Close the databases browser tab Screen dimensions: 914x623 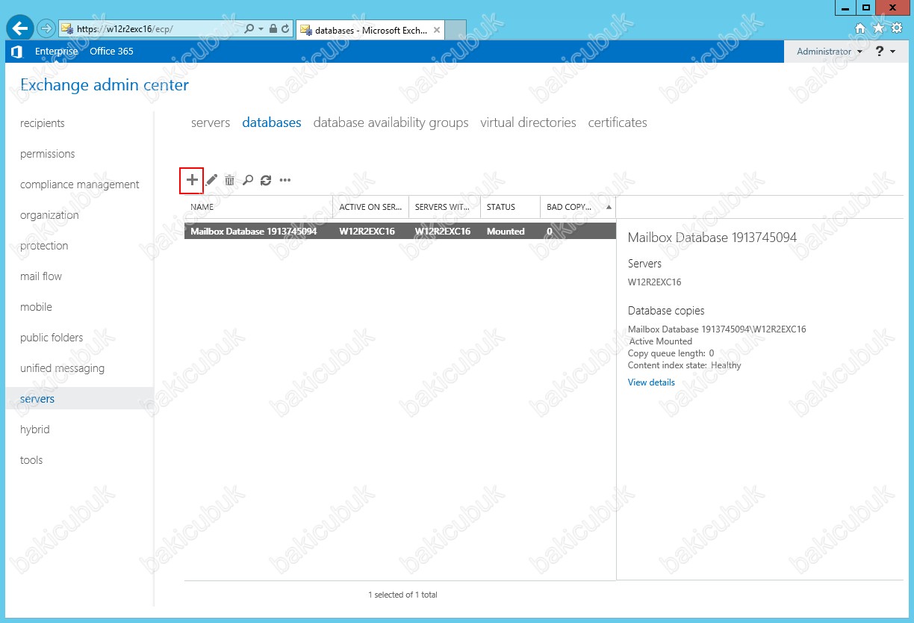(x=437, y=30)
